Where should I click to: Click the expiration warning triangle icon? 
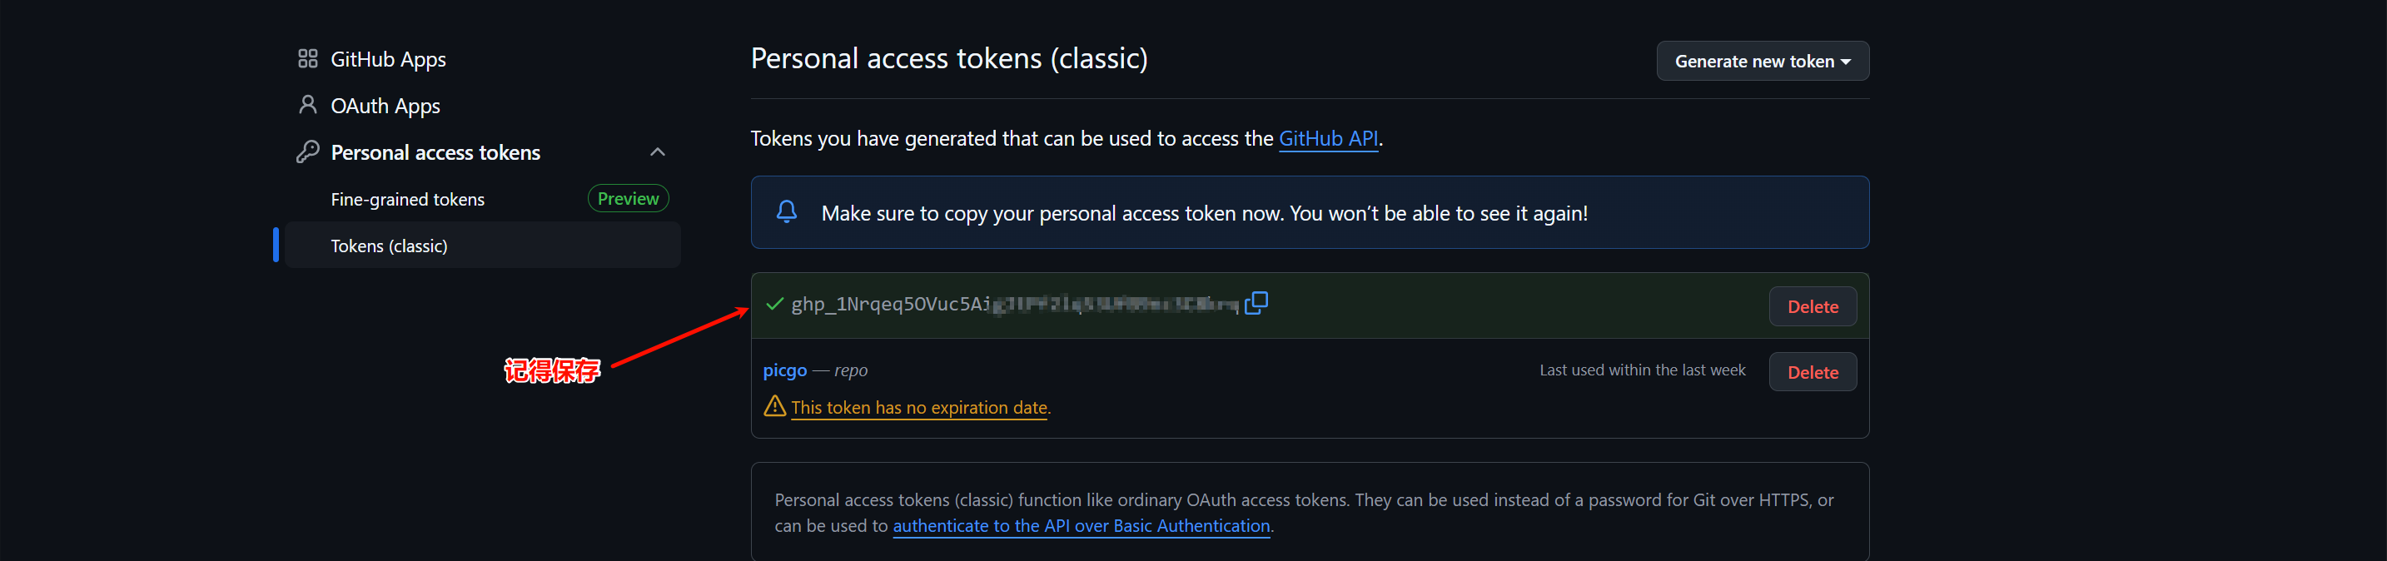point(773,406)
